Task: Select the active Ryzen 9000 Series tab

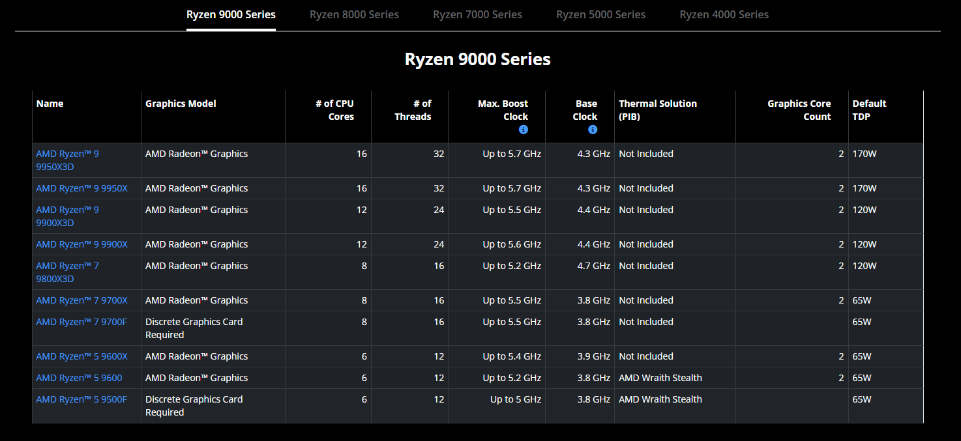Action: point(231,14)
